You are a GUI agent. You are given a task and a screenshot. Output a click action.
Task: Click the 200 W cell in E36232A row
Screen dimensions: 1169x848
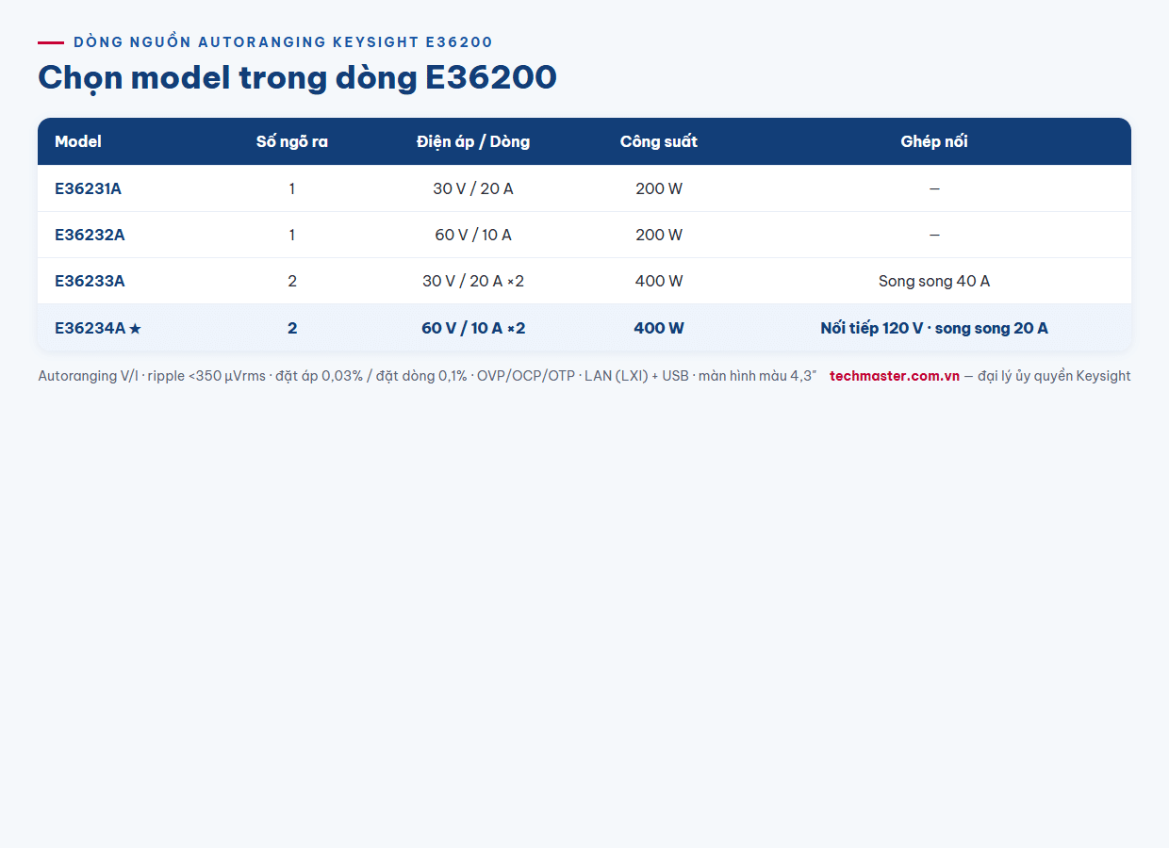coord(659,235)
